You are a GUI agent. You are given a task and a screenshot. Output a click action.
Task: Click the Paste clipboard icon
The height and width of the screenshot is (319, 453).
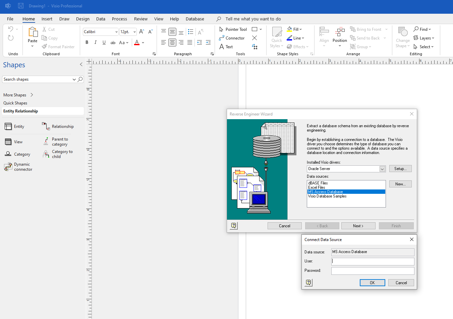[33, 32]
